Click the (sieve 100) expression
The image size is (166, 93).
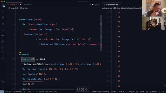(x=28, y=59)
